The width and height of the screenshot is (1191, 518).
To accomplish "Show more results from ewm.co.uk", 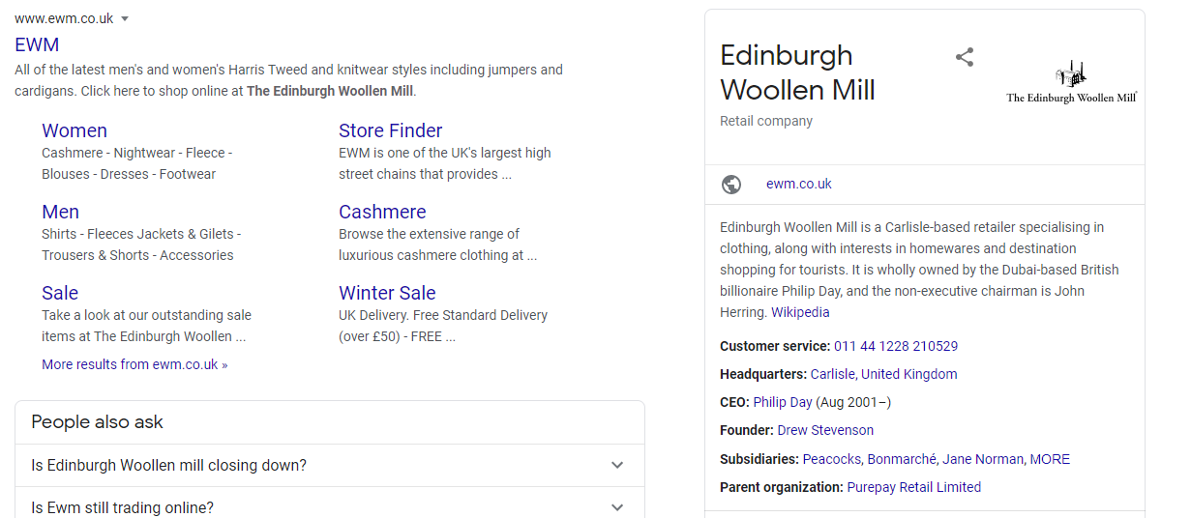I will pos(134,365).
